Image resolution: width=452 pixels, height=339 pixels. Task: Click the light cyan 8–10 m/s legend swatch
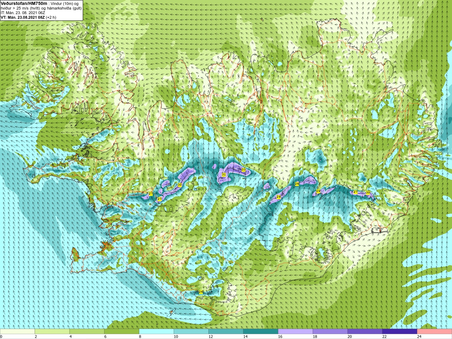point(156,332)
